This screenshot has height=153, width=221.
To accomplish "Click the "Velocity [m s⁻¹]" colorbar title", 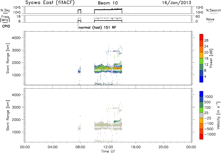I will coord(218,115).
